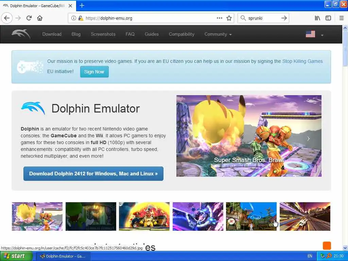348x261 pixels.
Task: Close the Dolphin Emulator tab
Action: 70,6
